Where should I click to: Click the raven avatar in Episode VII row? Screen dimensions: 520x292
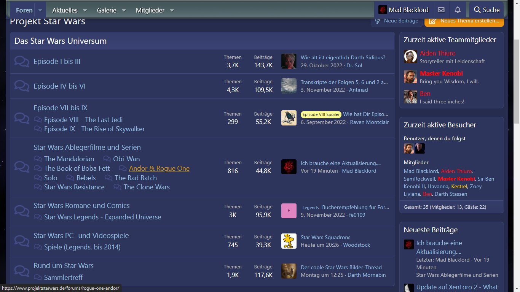click(x=289, y=118)
